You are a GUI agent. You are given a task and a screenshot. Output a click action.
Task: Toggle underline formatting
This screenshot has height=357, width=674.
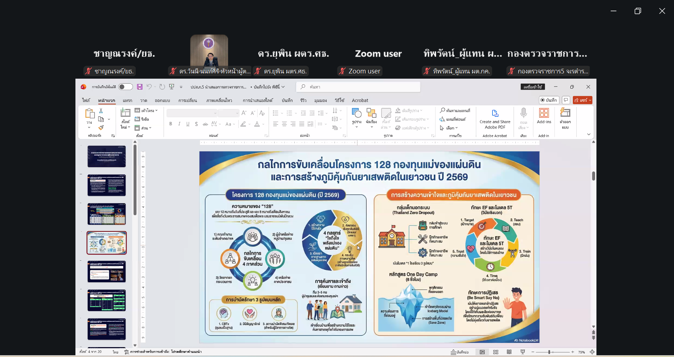(187, 124)
